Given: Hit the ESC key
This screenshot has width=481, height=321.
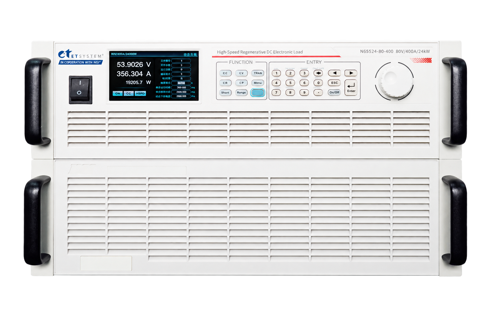Looking at the screenshot, I should 334,83.
